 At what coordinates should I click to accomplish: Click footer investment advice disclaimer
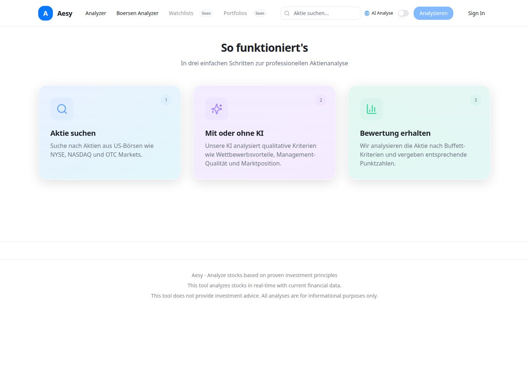tap(264, 296)
